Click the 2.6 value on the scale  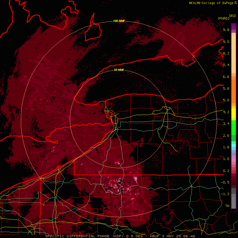[x=226, y=136]
